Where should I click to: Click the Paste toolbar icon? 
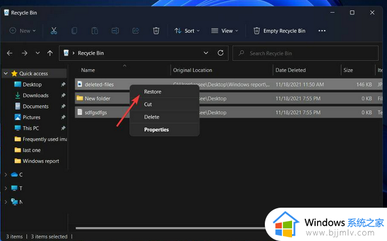tap(94, 31)
